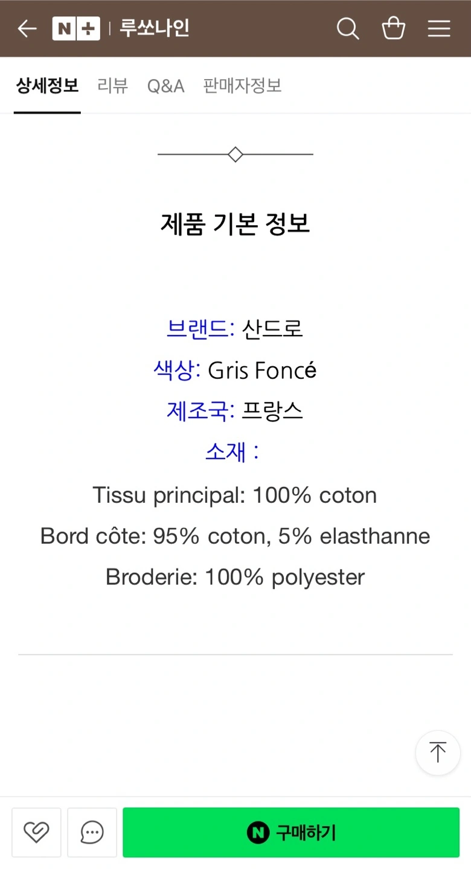471x869 pixels.
Task: Tap the green 구매하기 button
Action: [x=291, y=833]
